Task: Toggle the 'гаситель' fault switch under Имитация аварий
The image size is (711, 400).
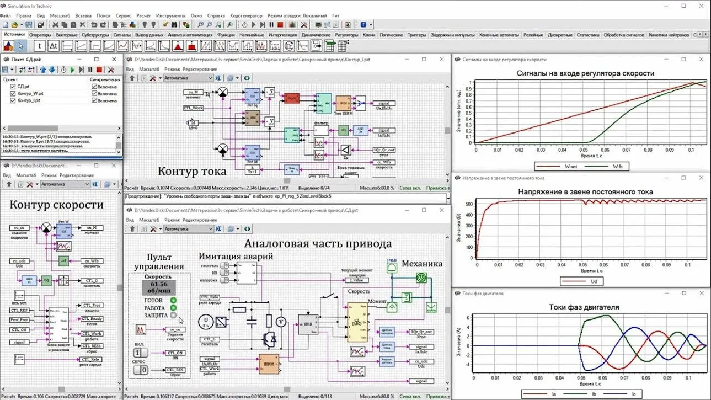Action: (x=226, y=265)
